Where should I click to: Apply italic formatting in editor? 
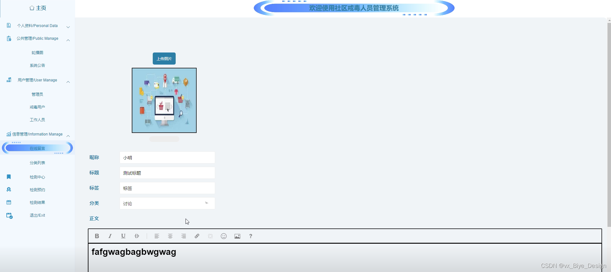pyautogui.click(x=110, y=236)
